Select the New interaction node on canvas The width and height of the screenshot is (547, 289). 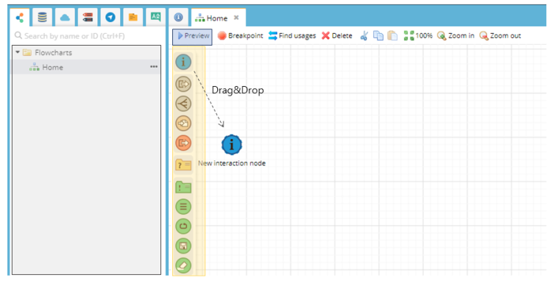click(x=232, y=145)
